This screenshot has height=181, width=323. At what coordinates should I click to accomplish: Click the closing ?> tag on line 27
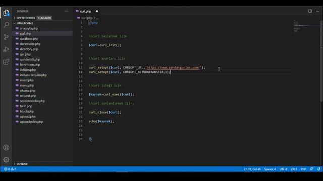90,139
